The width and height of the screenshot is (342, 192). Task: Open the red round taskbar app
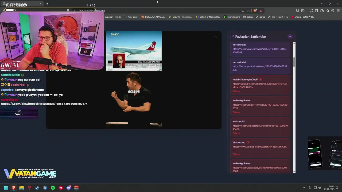(x=61, y=188)
